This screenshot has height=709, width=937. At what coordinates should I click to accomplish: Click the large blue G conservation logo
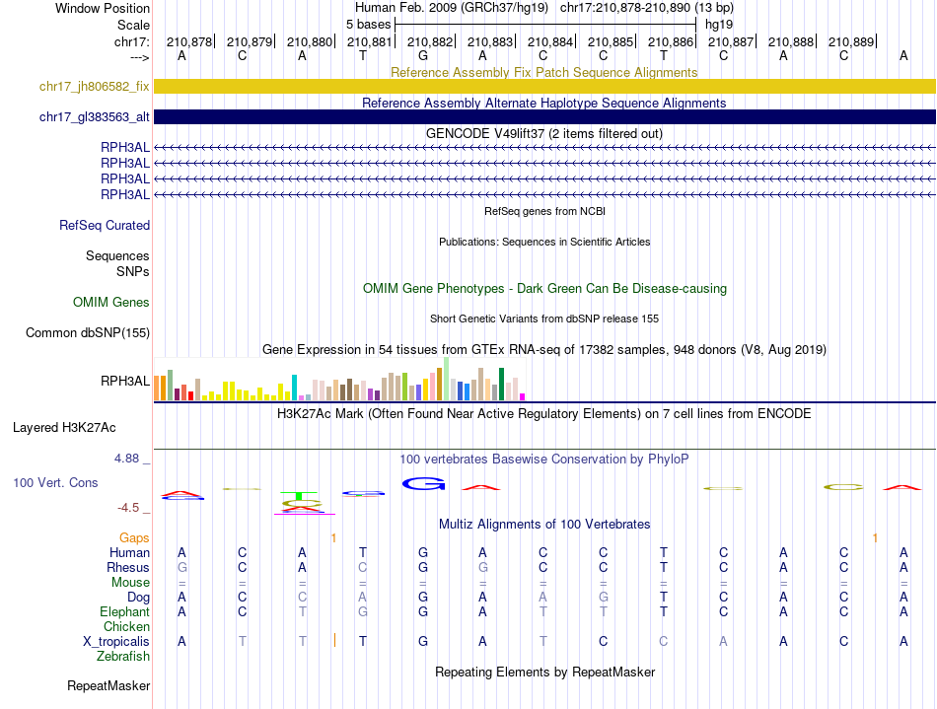point(424,483)
